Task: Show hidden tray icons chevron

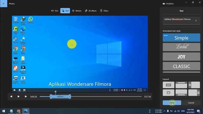Action: click(164, 111)
